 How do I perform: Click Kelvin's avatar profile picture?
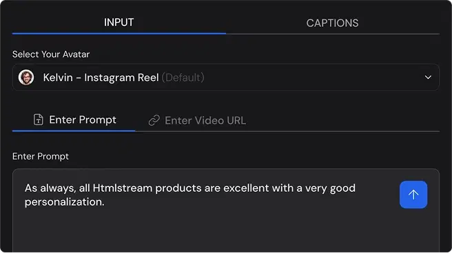tap(26, 77)
